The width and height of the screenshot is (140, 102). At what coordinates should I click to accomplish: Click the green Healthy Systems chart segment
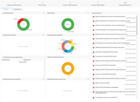point(27,28)
